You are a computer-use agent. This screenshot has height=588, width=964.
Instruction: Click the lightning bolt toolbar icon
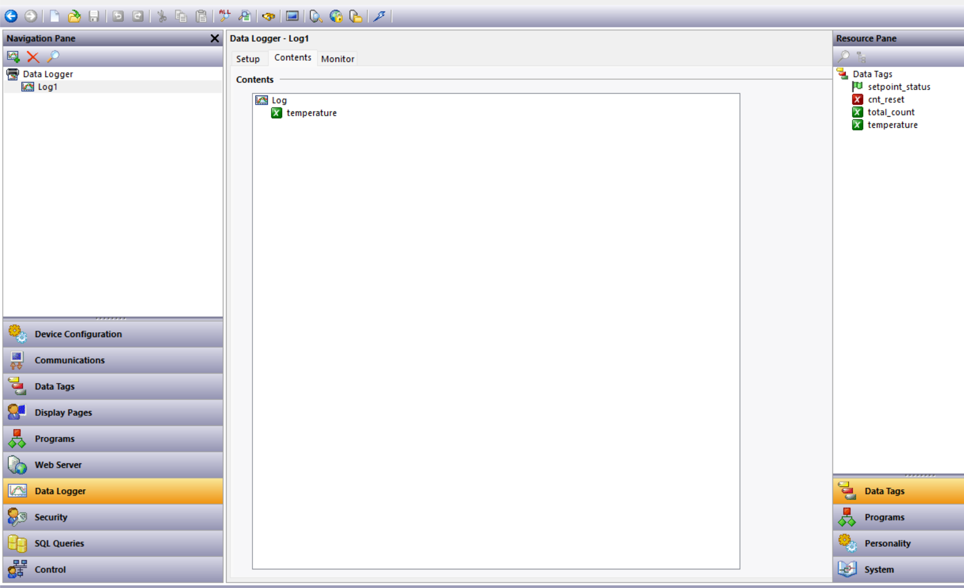[379, 16]
